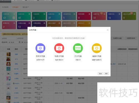139x103 pixels.
Task: Open gear settings on the card showing 16
Action: pyautogui.click(x=120, y=14)
